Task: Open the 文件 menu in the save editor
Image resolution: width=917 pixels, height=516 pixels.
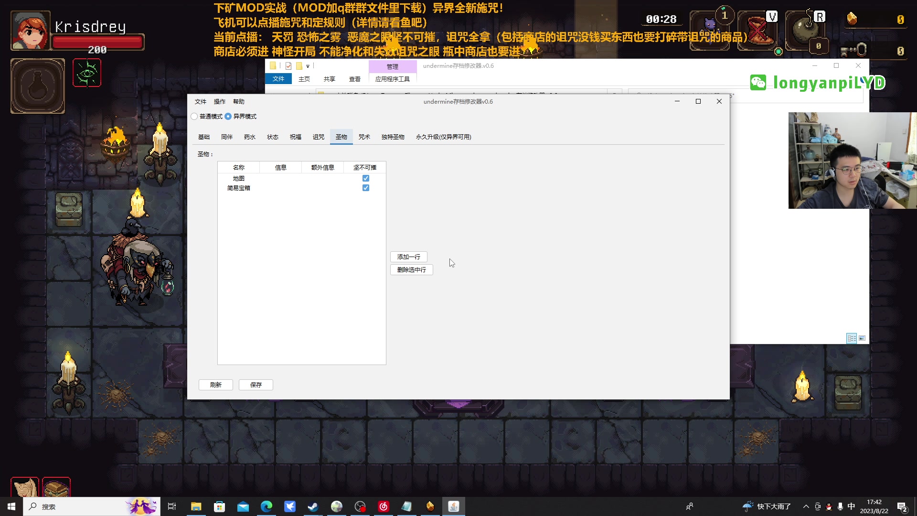Action: pyautogui.click(x=201, y=102)
